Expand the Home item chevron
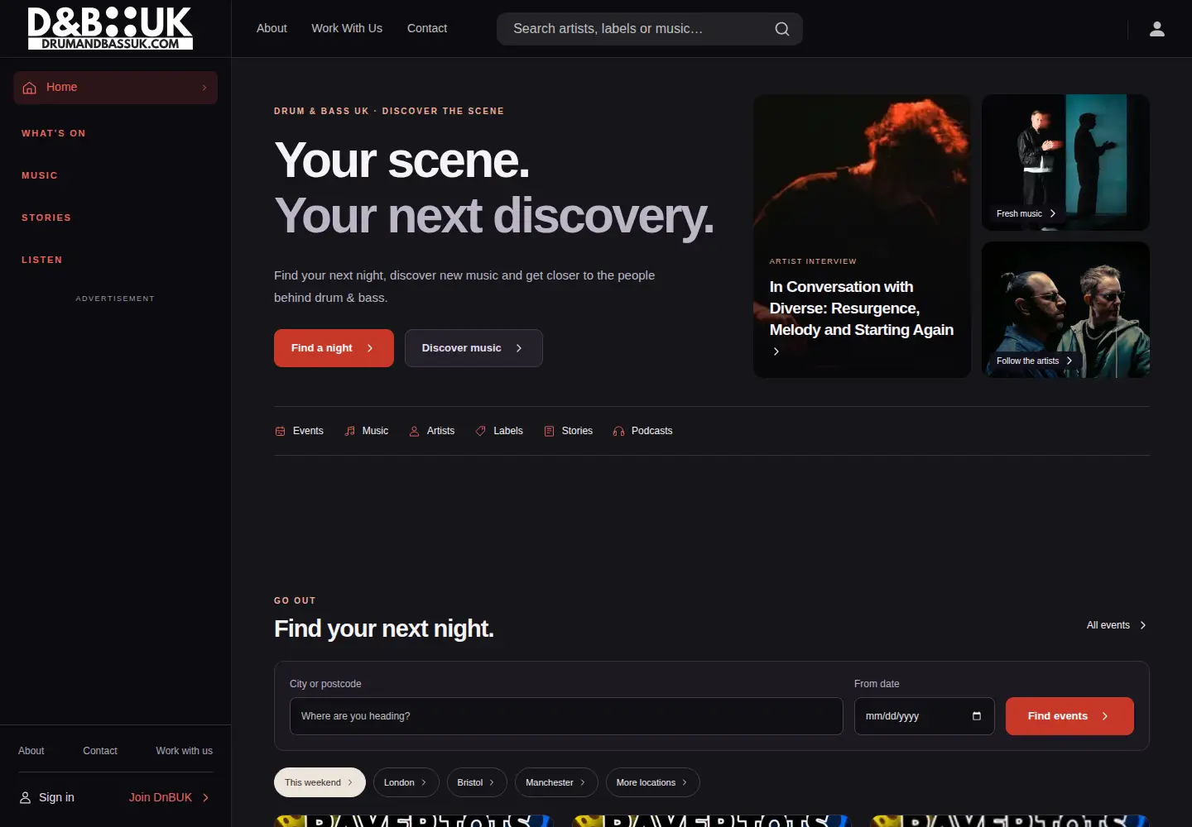 [204, 88]
